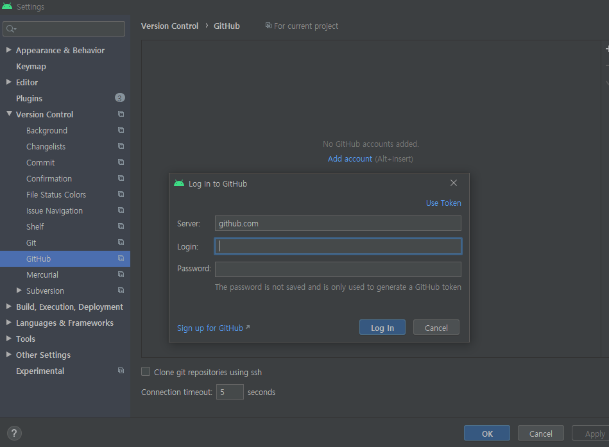Click the Plugins update count badge
This screenshot has height=447, width=609.
point(119,97)
